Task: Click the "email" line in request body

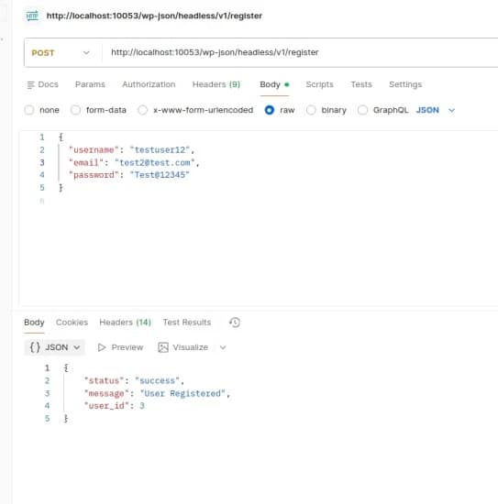Action: tap(134, 162)
